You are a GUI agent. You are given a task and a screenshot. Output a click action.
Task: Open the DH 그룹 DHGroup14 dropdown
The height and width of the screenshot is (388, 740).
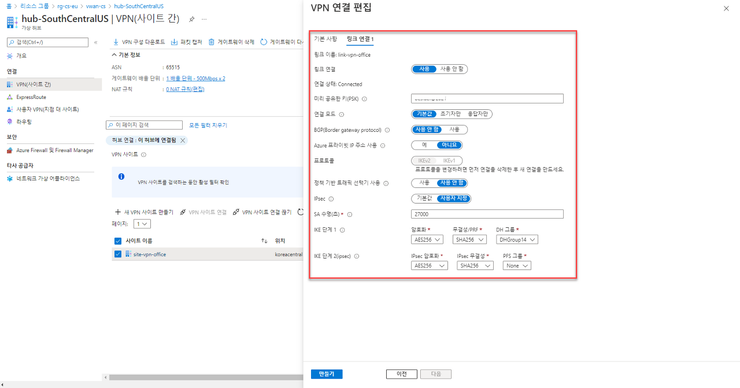pyautogui.click(x=517, y=239)
